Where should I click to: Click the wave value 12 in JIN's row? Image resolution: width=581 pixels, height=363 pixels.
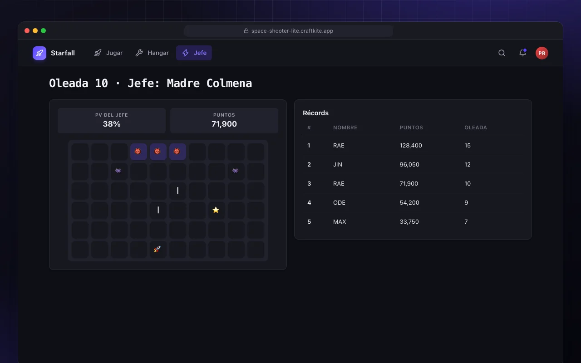468,165
